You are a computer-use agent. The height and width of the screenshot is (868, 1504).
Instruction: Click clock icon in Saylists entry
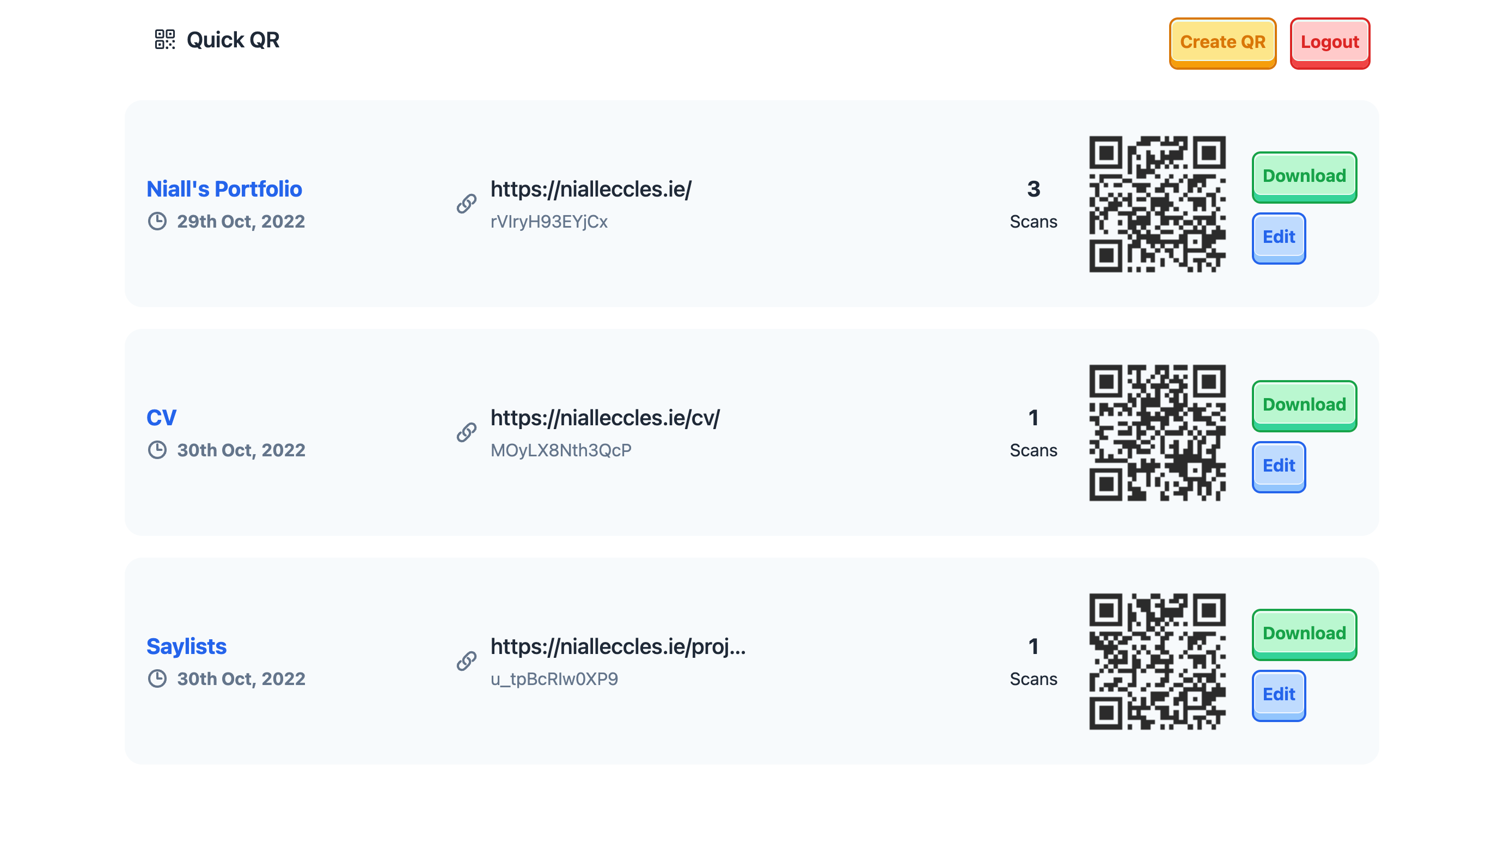(x=157, y=678)
